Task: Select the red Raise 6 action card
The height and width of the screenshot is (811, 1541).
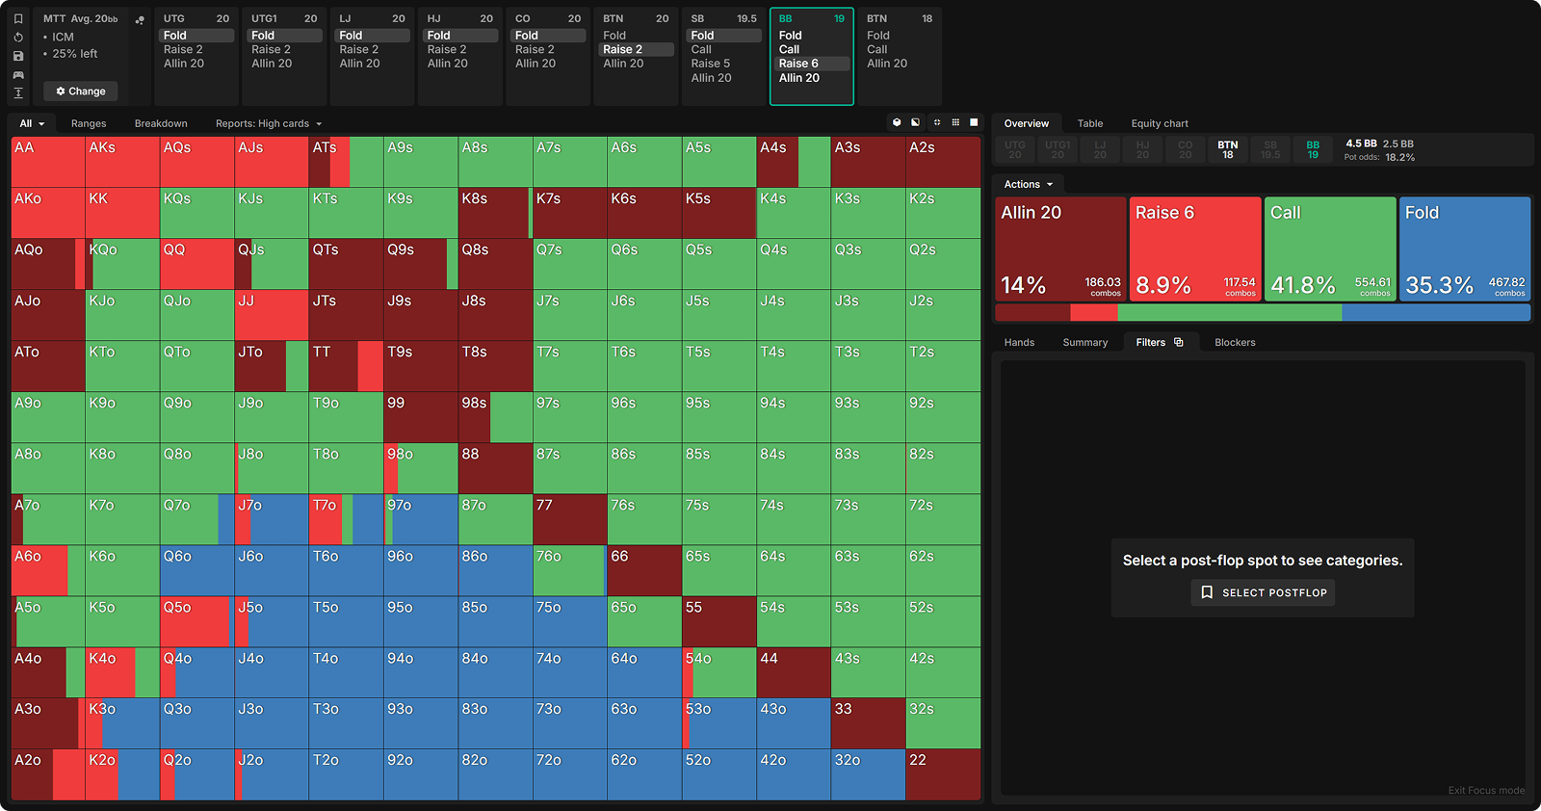Action: [x=1195, y=249]
